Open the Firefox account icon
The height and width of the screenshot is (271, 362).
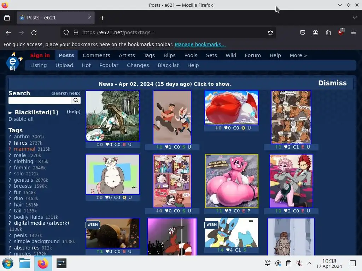pos(315,32)
